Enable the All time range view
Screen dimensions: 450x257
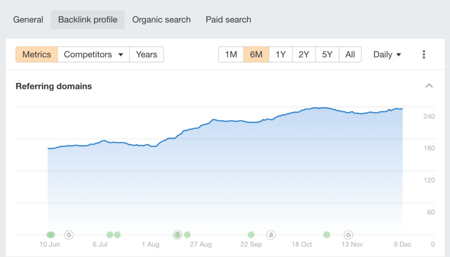(350, 54)
